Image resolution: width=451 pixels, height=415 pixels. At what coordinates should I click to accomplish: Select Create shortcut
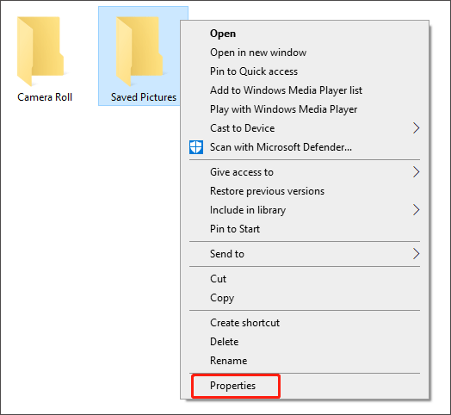pyautogui.click(x=244, y=323)
